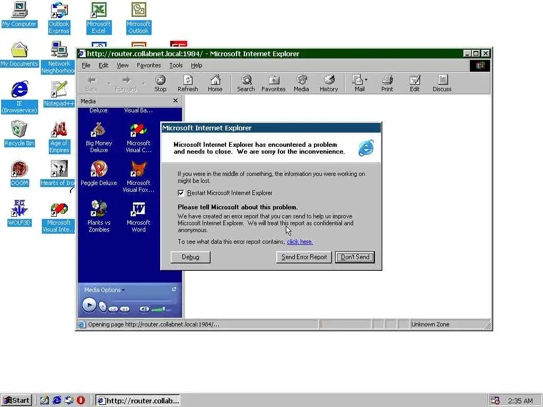Screen dimensions: 543x407
Task: Select Microsoft Word shortcut in Media pane
Action: (x=138, y=216)
